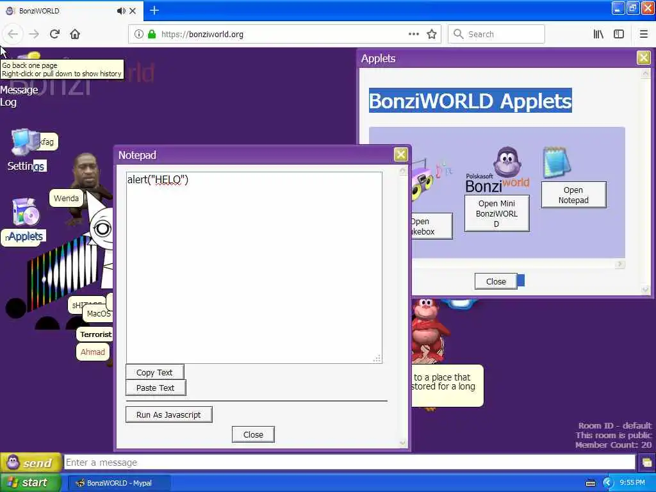Open the browser Library icon
The height and width of the screenshot is (492, 656).
(x=598, y=34)
